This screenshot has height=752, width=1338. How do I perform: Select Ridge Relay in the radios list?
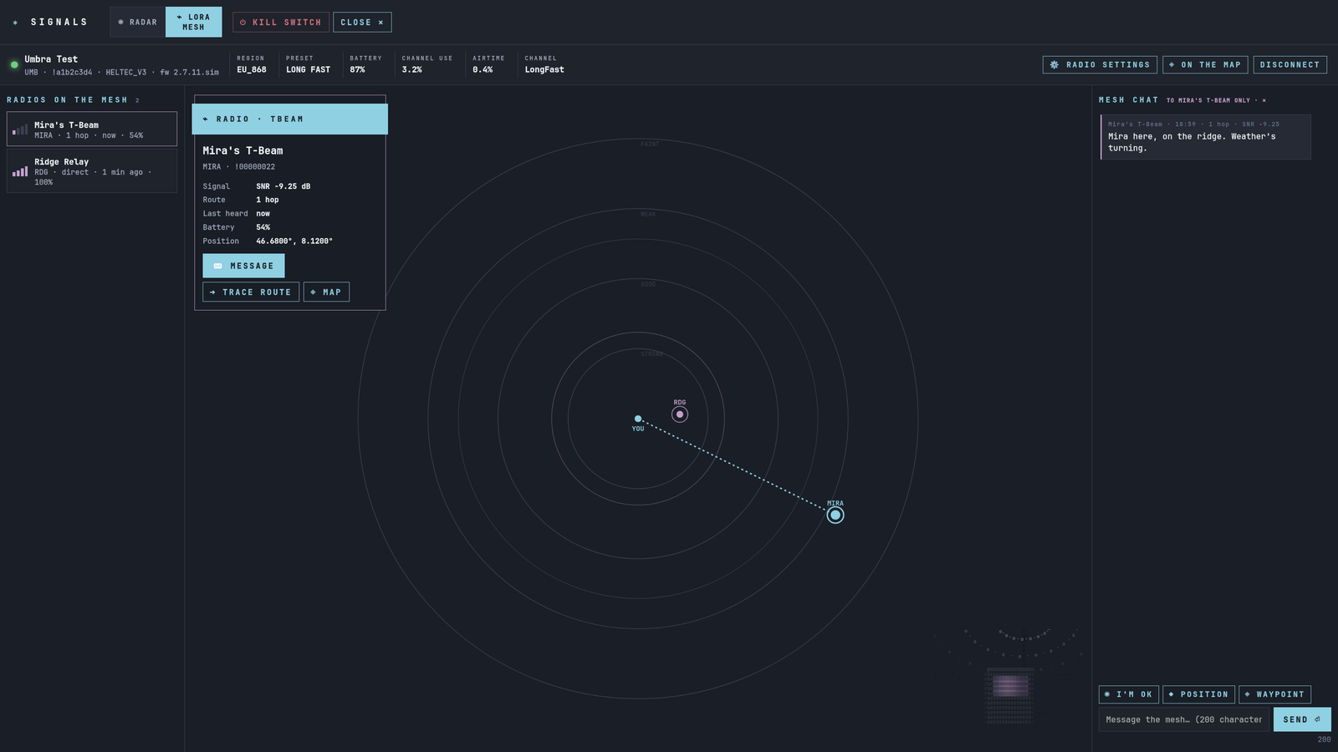tap(92, 171)
